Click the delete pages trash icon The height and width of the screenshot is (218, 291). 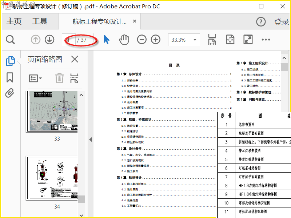click(x=59, y=78)
